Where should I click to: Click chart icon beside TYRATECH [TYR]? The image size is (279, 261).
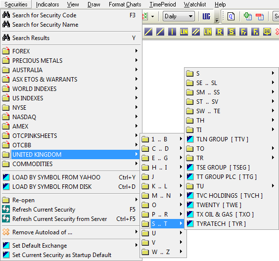(190, 223)
